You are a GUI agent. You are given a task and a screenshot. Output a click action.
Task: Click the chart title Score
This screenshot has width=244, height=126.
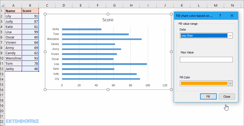pos(108,20)
